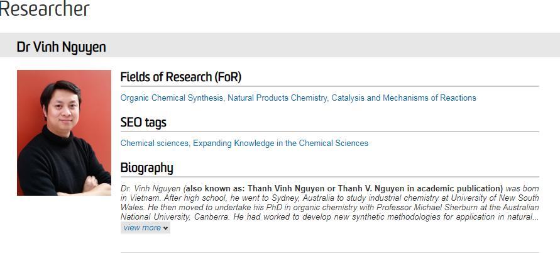This screenshot has width=560, height=253.
Task: Open the Natural Products Chemistry link
Action: [277, 98]
